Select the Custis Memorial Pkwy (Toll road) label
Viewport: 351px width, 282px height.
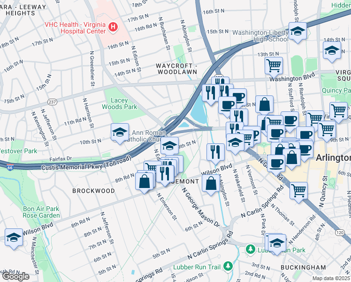click(x=86, y=164)
